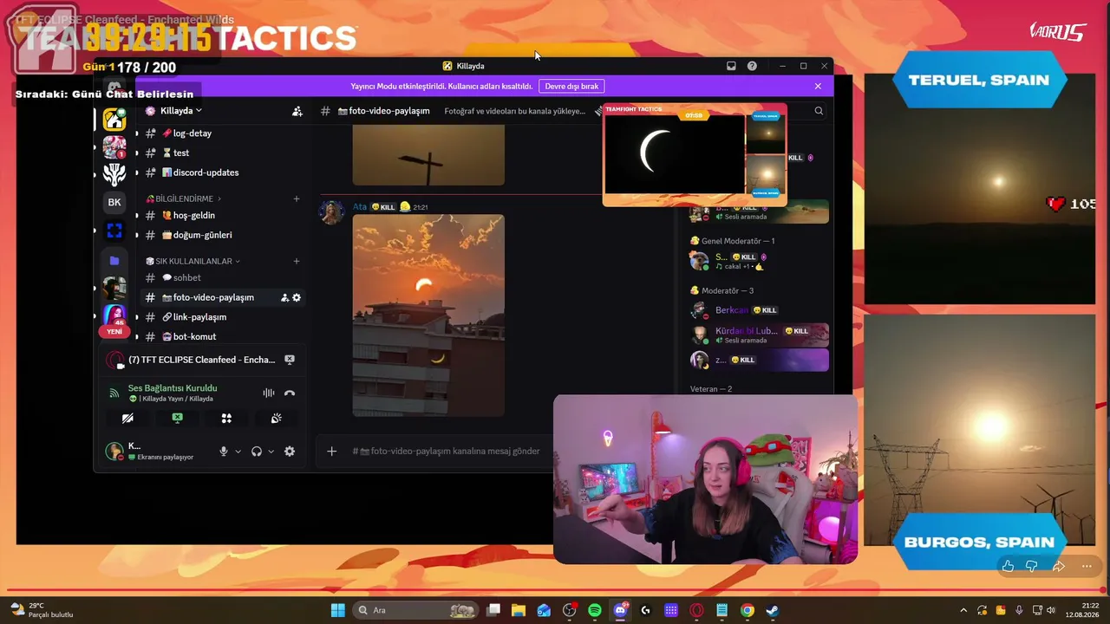Open the Killayda server home icon
Screen dimensions: 1110x624
click(x=114, y=120)
